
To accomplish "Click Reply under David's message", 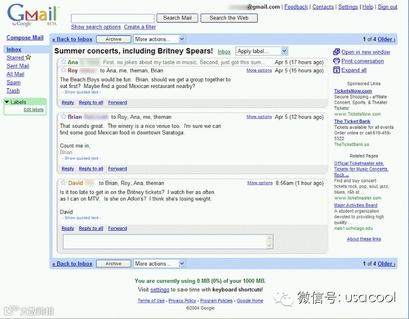I will click(x=68, y=228).
